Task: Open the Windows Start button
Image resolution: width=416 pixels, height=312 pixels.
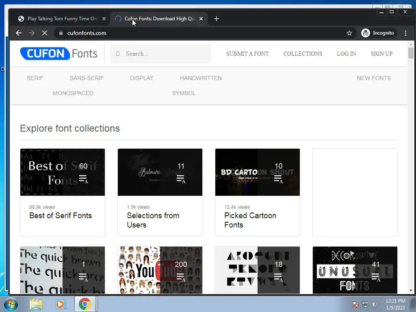Action: click(11, 304)
